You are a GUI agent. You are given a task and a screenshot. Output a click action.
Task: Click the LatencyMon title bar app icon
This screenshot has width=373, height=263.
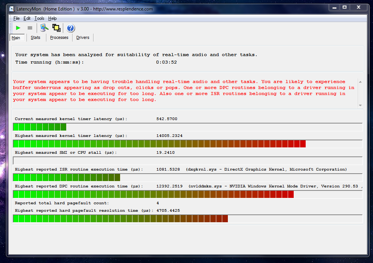pyautogui.click(x=12, y=9)
